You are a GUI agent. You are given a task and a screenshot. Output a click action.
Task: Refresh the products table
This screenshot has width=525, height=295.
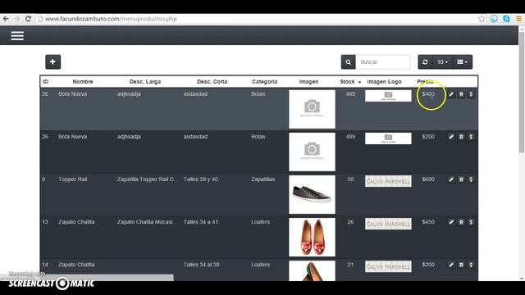pos(425,62)
